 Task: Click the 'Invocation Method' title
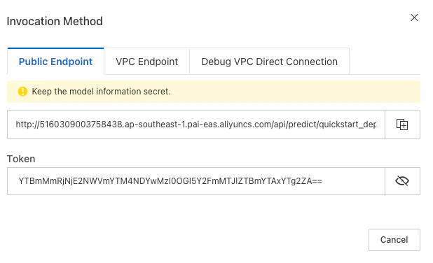coord(55,21)
